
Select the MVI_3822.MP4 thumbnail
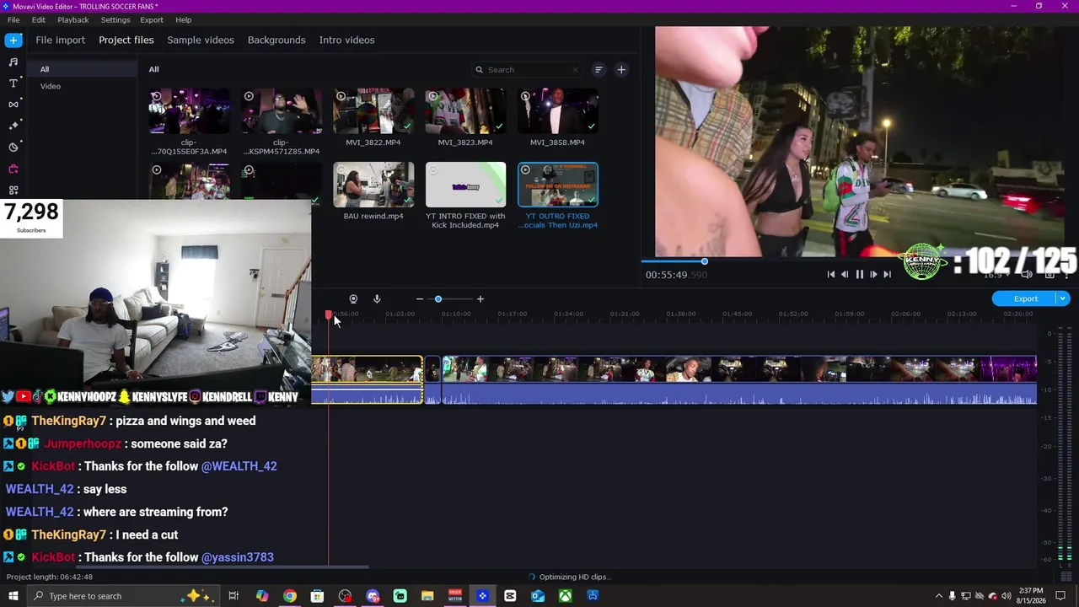(x=373, y=111)
